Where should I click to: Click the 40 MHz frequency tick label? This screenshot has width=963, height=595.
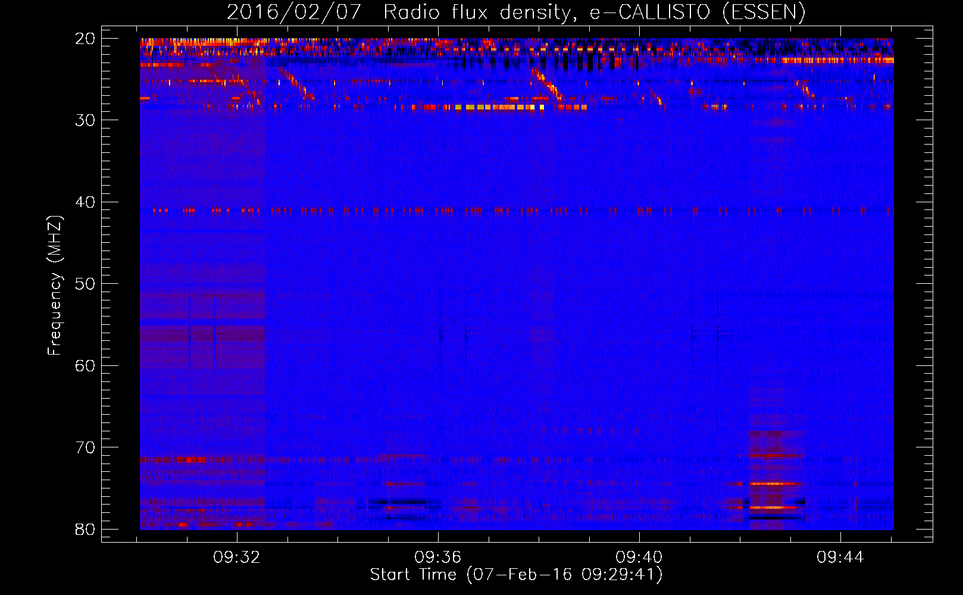(85, 202)
